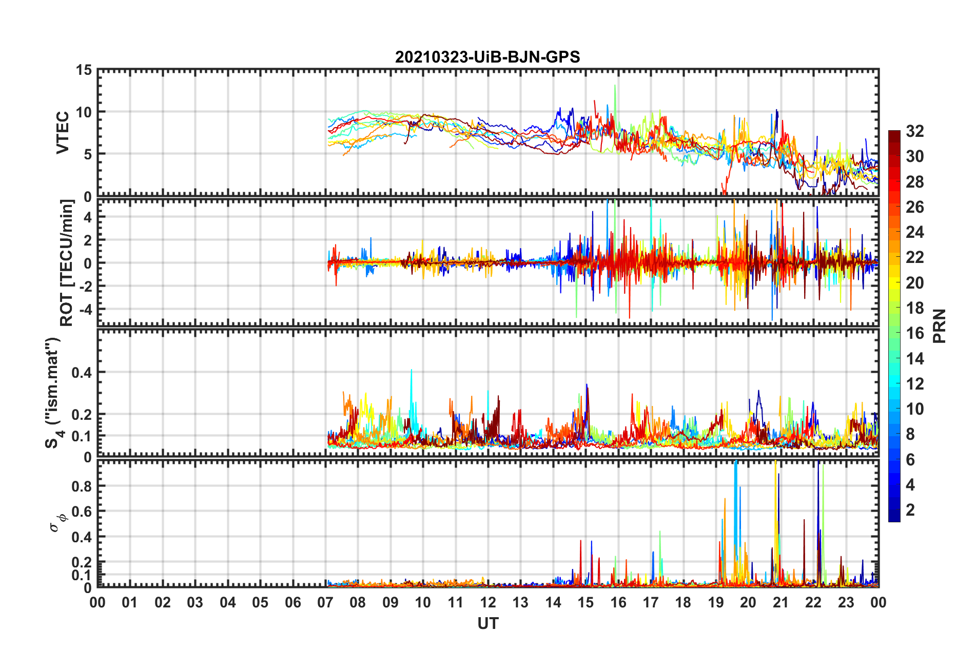Viewport: 976px width, 652px height.
Task: Click x-axis tick label 22
Action: click(813, 602)
